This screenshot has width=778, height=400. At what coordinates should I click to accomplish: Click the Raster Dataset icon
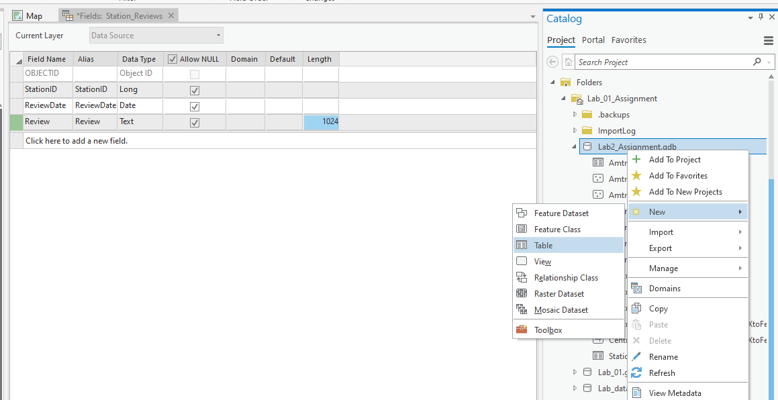click(x=522, y=293)
